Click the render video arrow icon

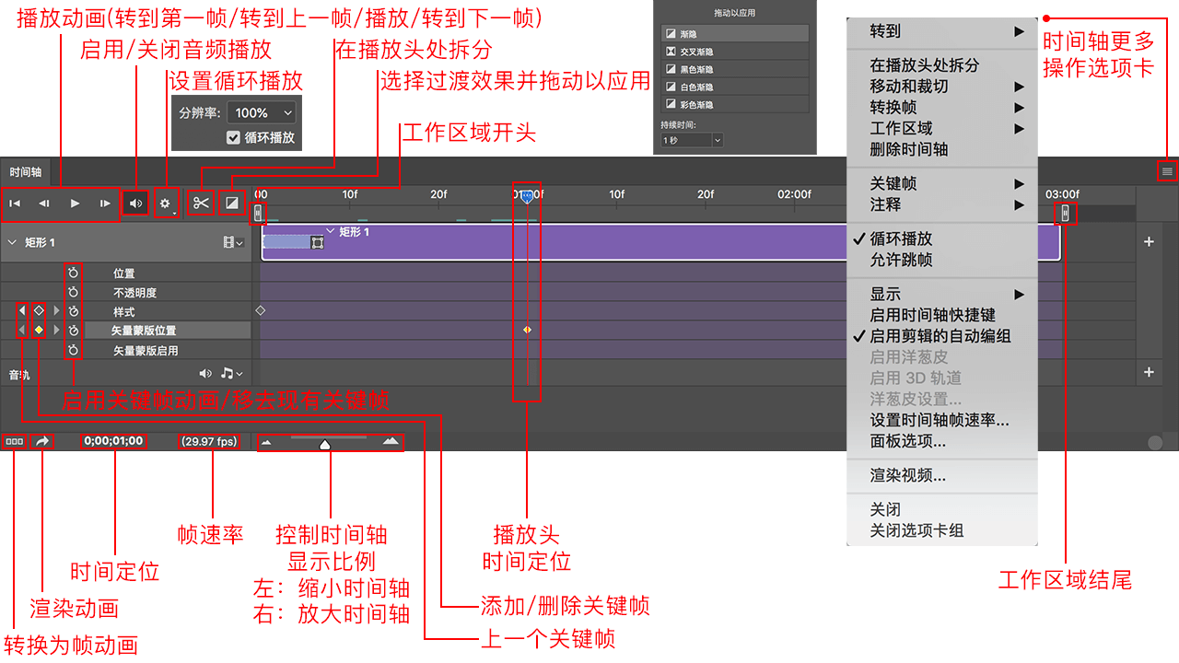(x=42, y=441)
